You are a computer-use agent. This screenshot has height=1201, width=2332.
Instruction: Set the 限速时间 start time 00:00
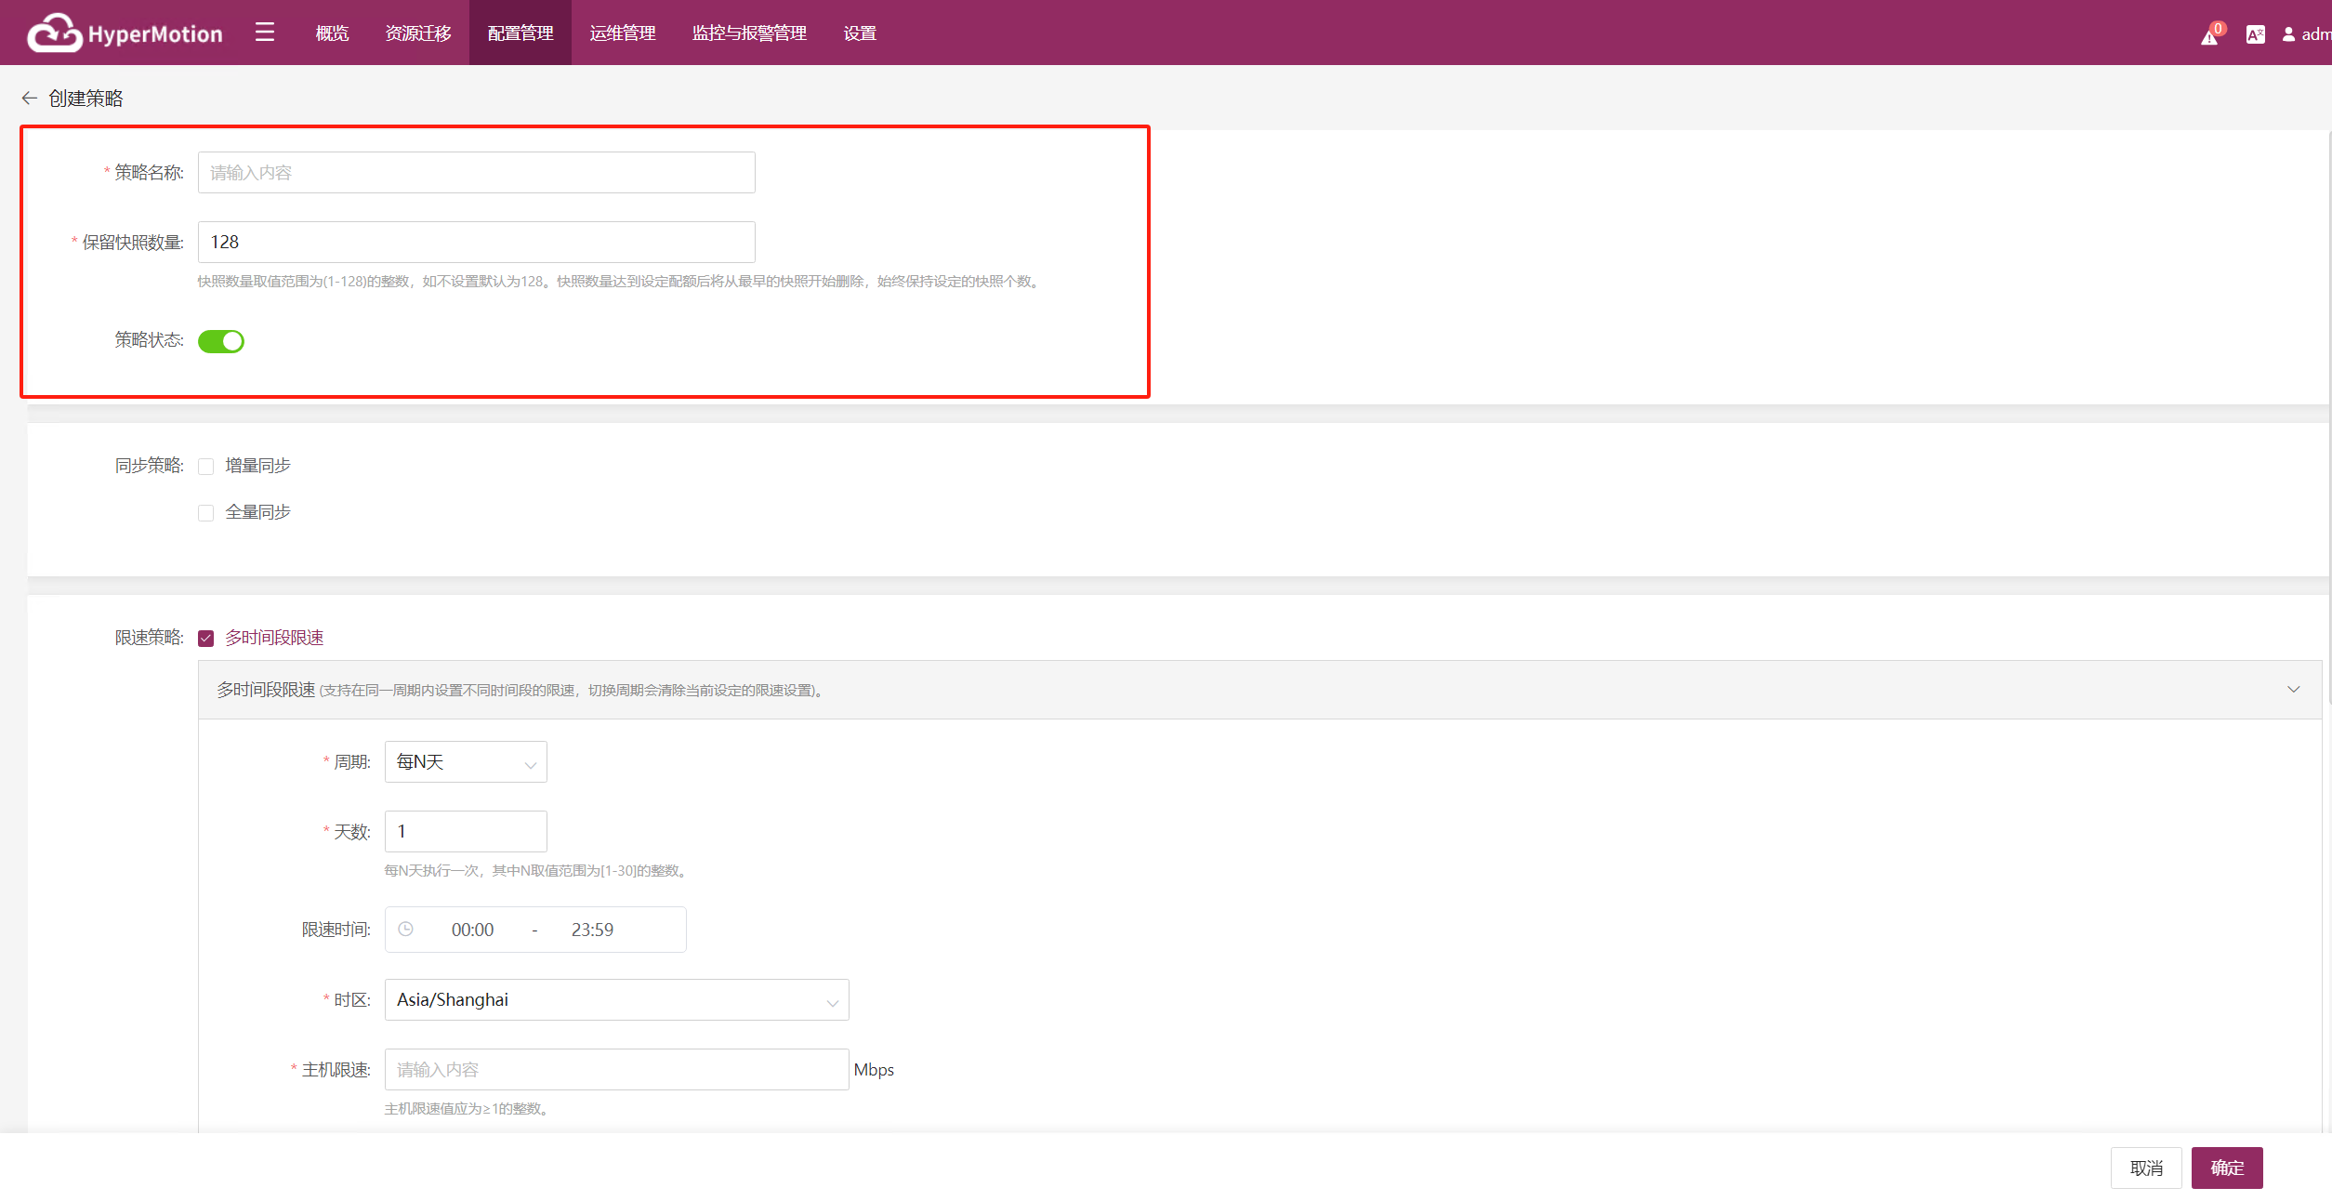click(x=472, y=930)
